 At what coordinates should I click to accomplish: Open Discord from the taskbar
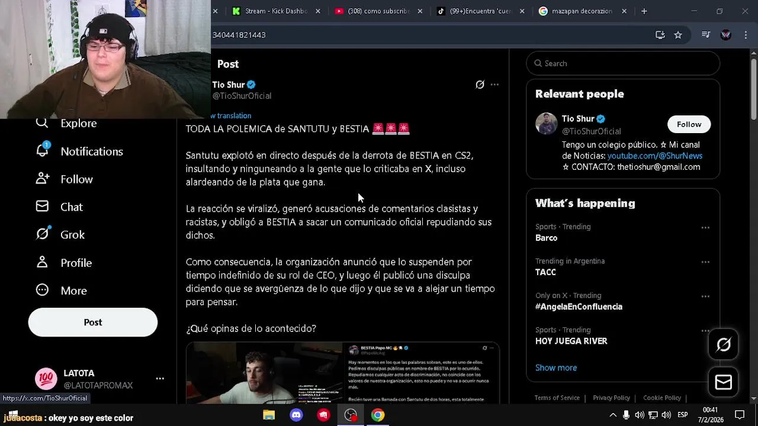(x=296, y=415)
